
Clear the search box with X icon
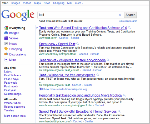[x=120, y=15]
